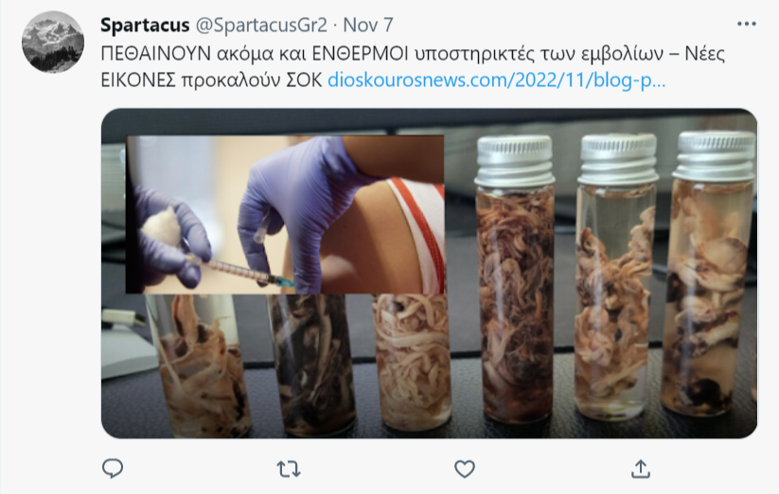This screenshot has width=779, height=494.
Task: Click the leftmost silver-capped vial on the right
Action: [515, 278]
